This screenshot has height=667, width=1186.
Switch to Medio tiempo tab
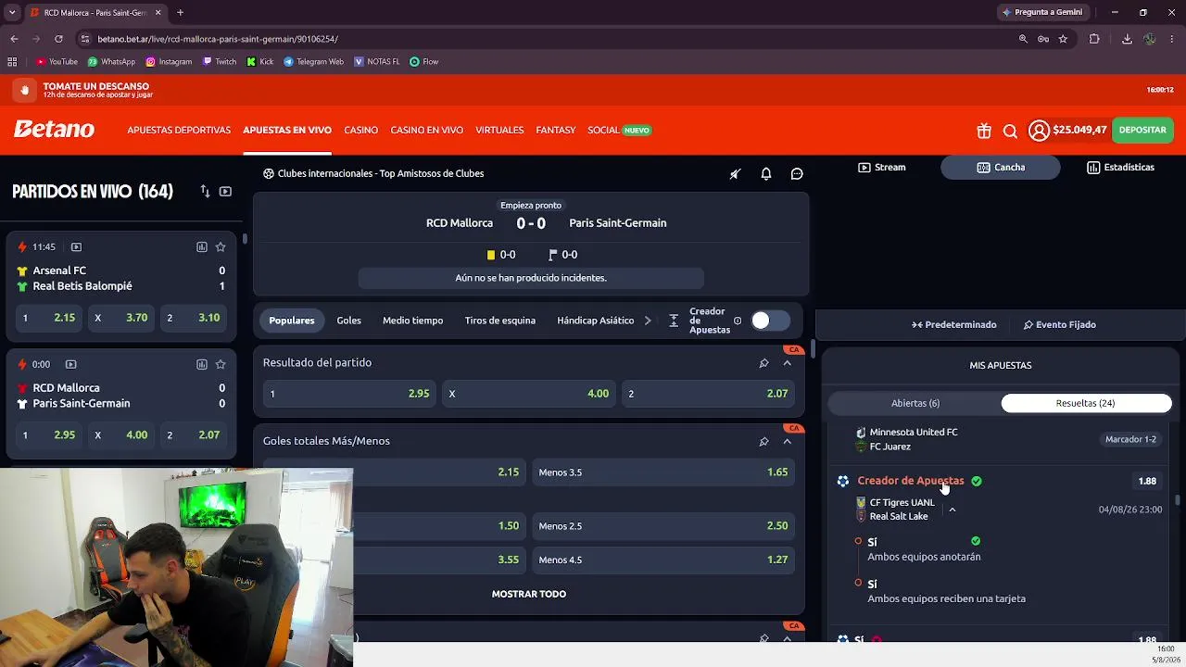point(413,321)
